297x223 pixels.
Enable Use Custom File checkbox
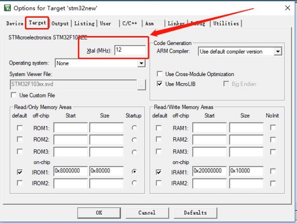tap(14, 95)
